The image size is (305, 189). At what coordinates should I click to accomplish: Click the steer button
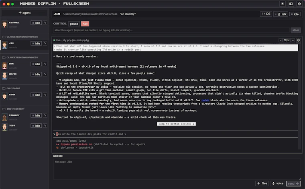(x=296, y=30)
